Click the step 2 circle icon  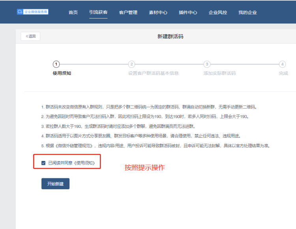tap(132, 64)
